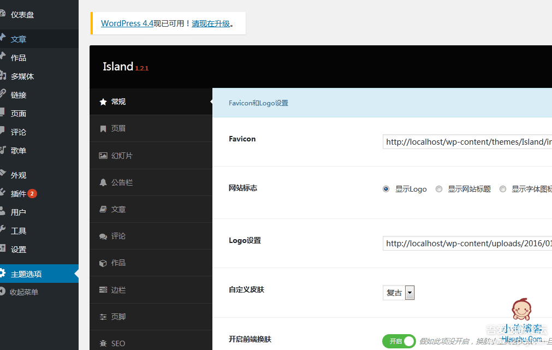Open the 幻灯片 slideshow settings via image icon
Screen dimensions: 552x350
[103, 155]
